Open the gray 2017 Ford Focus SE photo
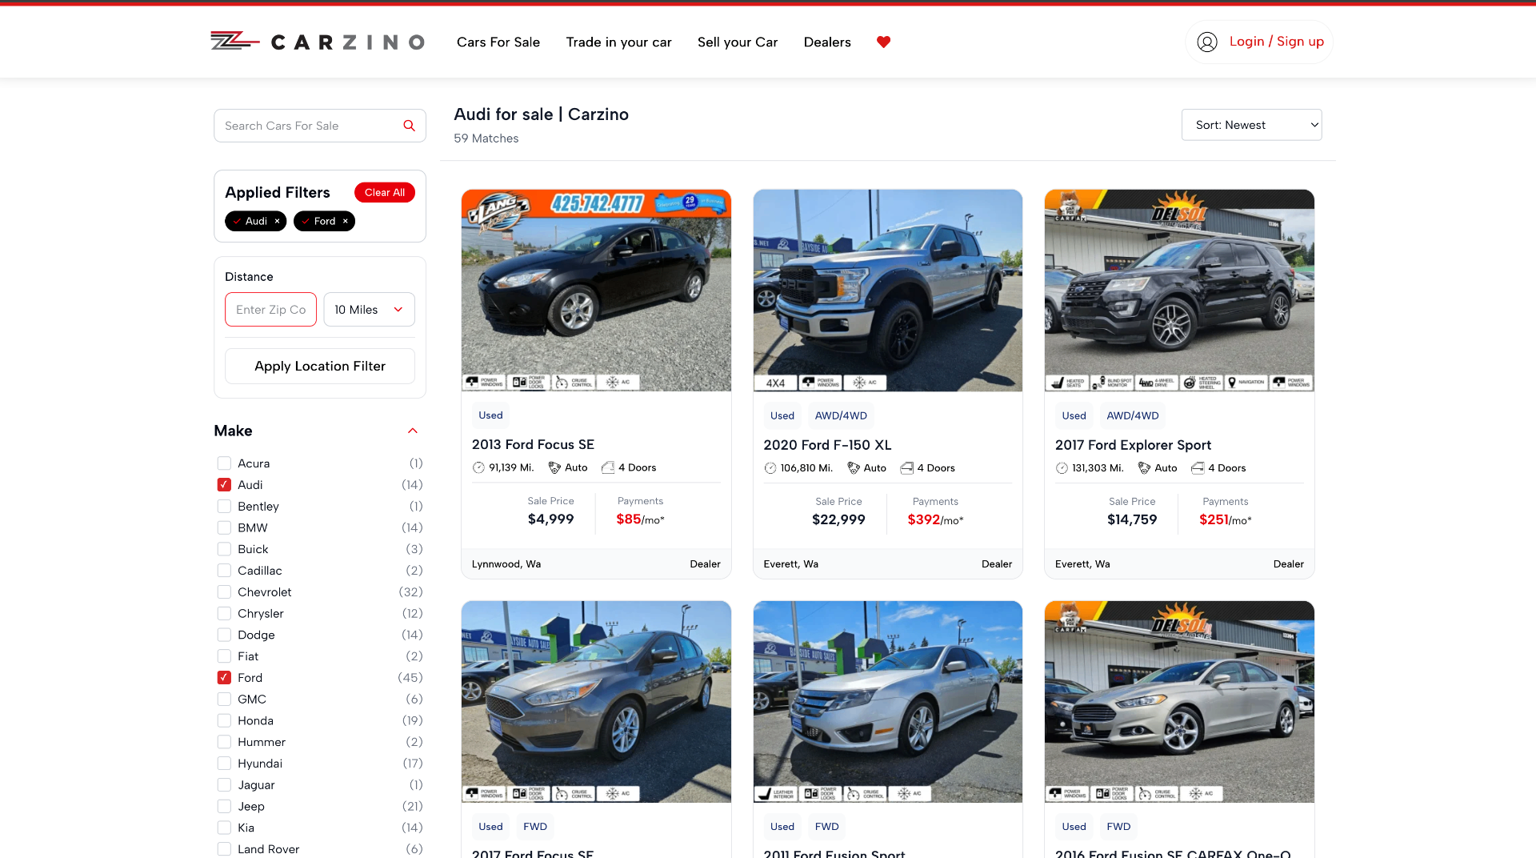The width and height of the screenshot is (1536, 858). (x=596, y=702)
